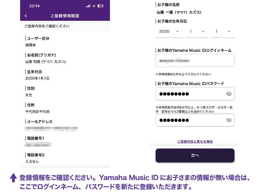Select the 保護者 value
Viewport: 260px width, 195px height.
coord(30,45)
